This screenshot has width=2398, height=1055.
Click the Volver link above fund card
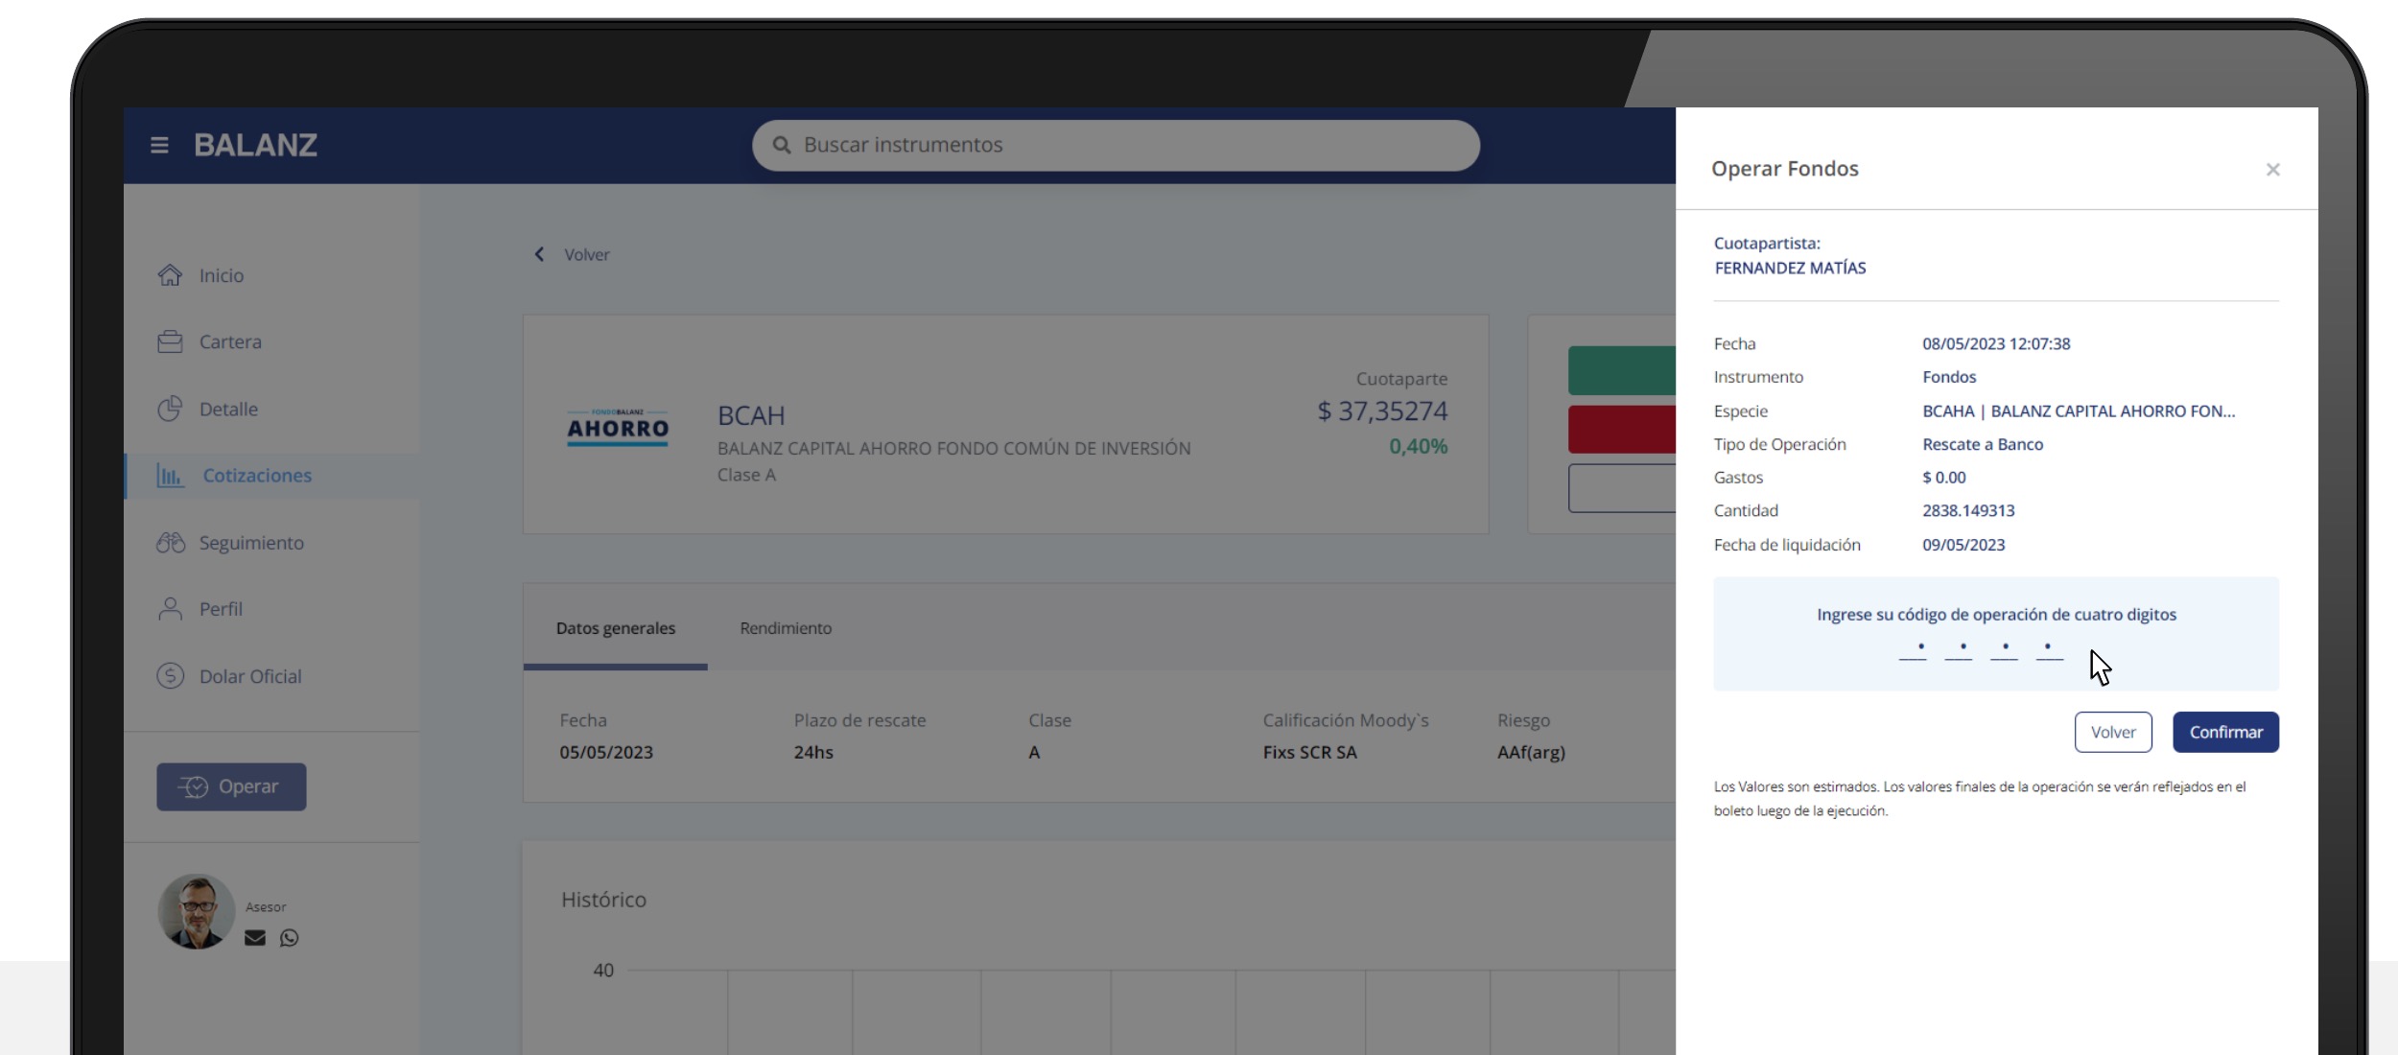587,254
